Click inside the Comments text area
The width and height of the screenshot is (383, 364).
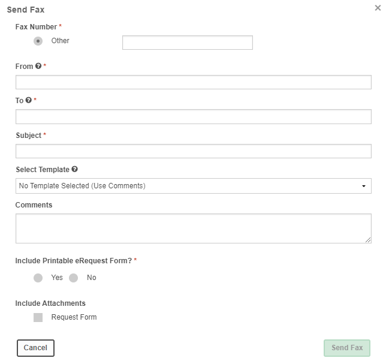(194, 228)
